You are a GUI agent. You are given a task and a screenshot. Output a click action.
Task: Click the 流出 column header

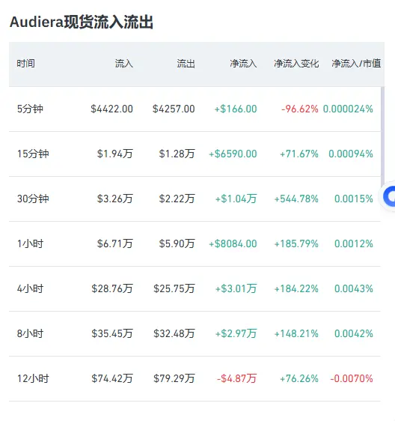pyautogui.click(x=186, y=64)
